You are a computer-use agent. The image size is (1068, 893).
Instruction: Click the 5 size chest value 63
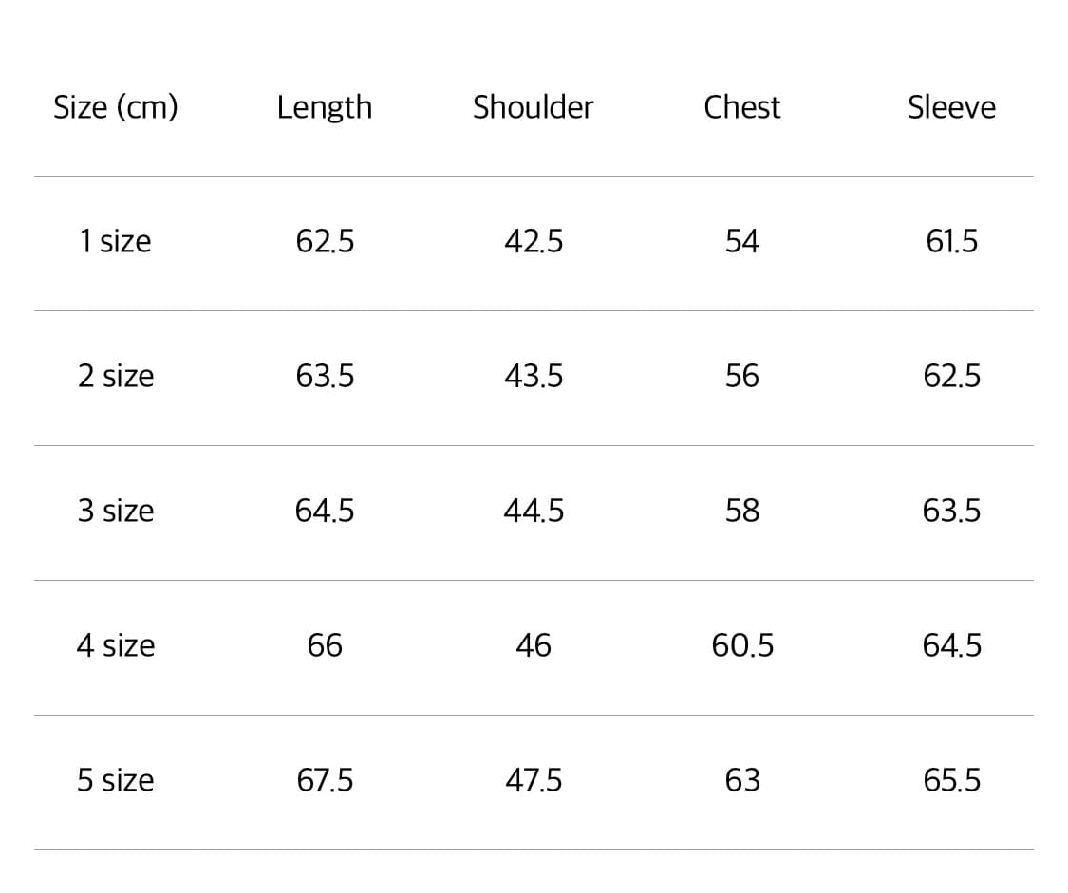pyautogui.click(x=741, y=781)
